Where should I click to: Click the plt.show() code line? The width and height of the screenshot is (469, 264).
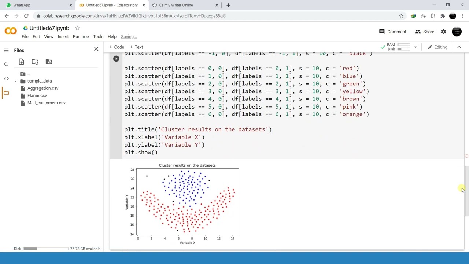click(x=141, y=153)
